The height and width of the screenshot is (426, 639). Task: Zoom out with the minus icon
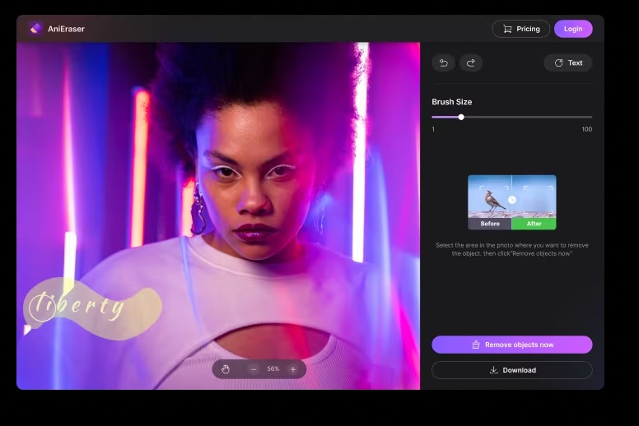[x=254, y=369]
